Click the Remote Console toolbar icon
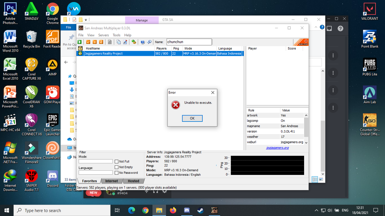 134,42
